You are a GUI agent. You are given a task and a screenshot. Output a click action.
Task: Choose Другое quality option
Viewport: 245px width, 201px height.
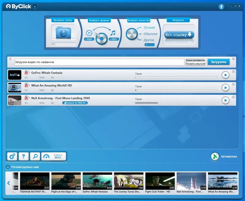click(149, 40)
